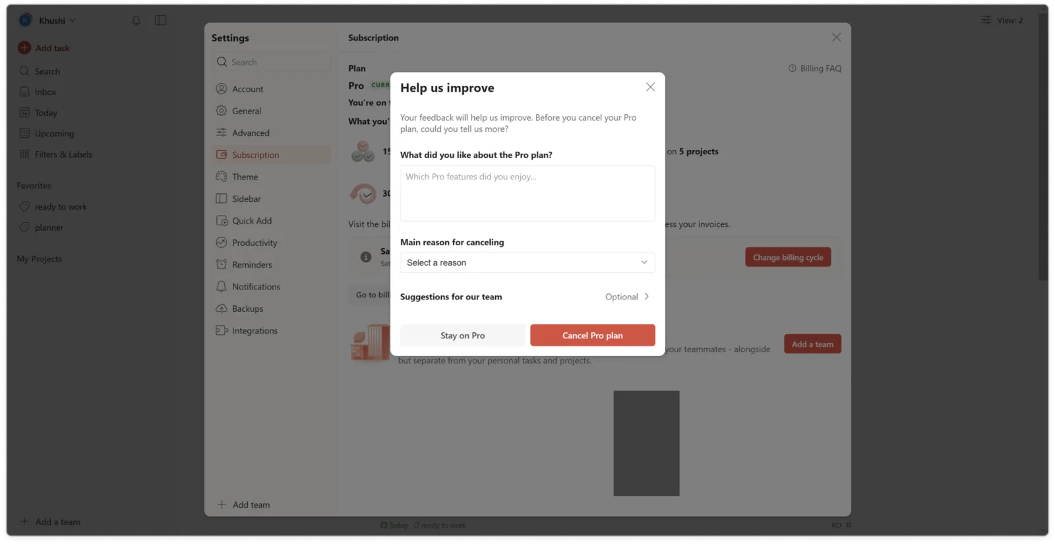Viewport: 1055px width, 544px height.
Task: Click My Projects heading
Action: pyautogui.click(x=39, y=258)
